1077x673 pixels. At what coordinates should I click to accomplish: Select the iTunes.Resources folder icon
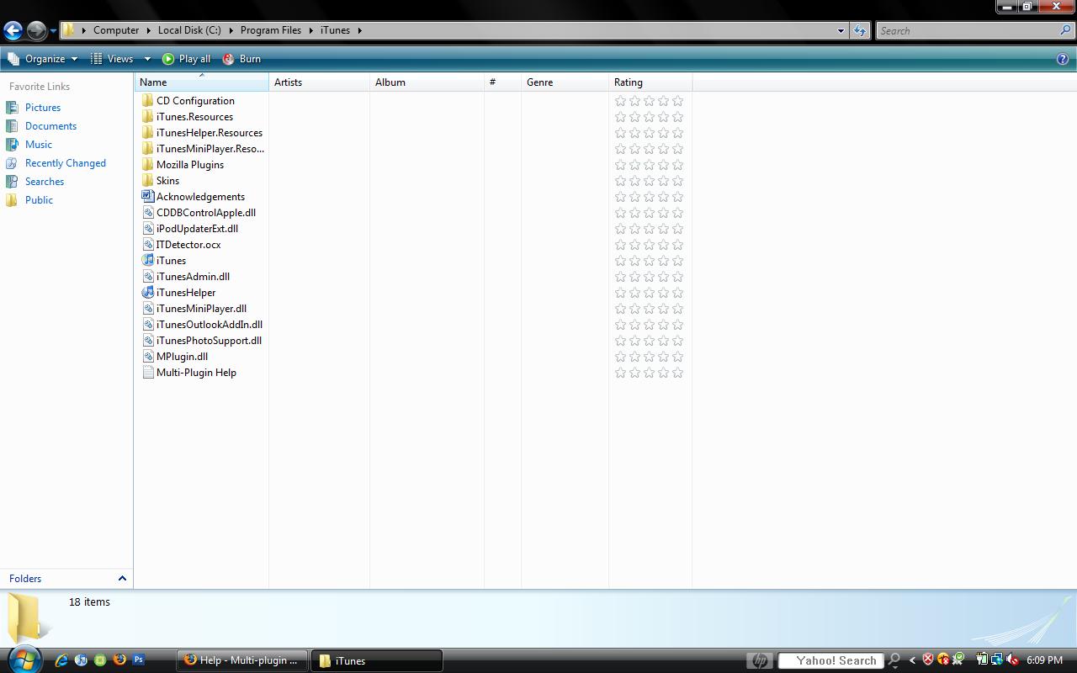(148, 117)
